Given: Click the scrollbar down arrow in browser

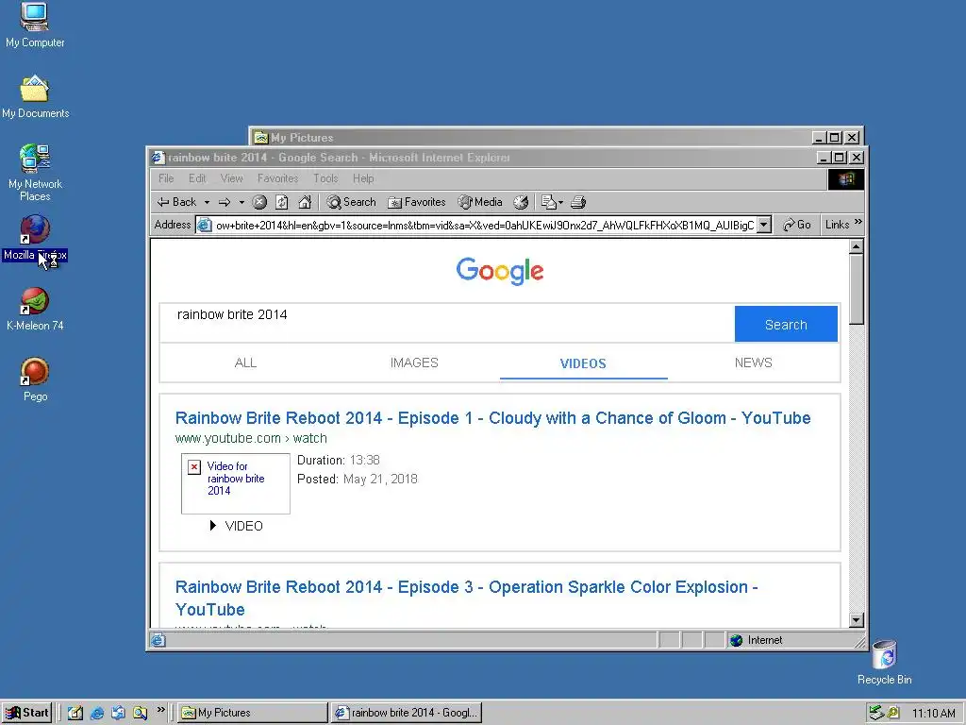Looking at the screenshot, I should coord(856,620).
